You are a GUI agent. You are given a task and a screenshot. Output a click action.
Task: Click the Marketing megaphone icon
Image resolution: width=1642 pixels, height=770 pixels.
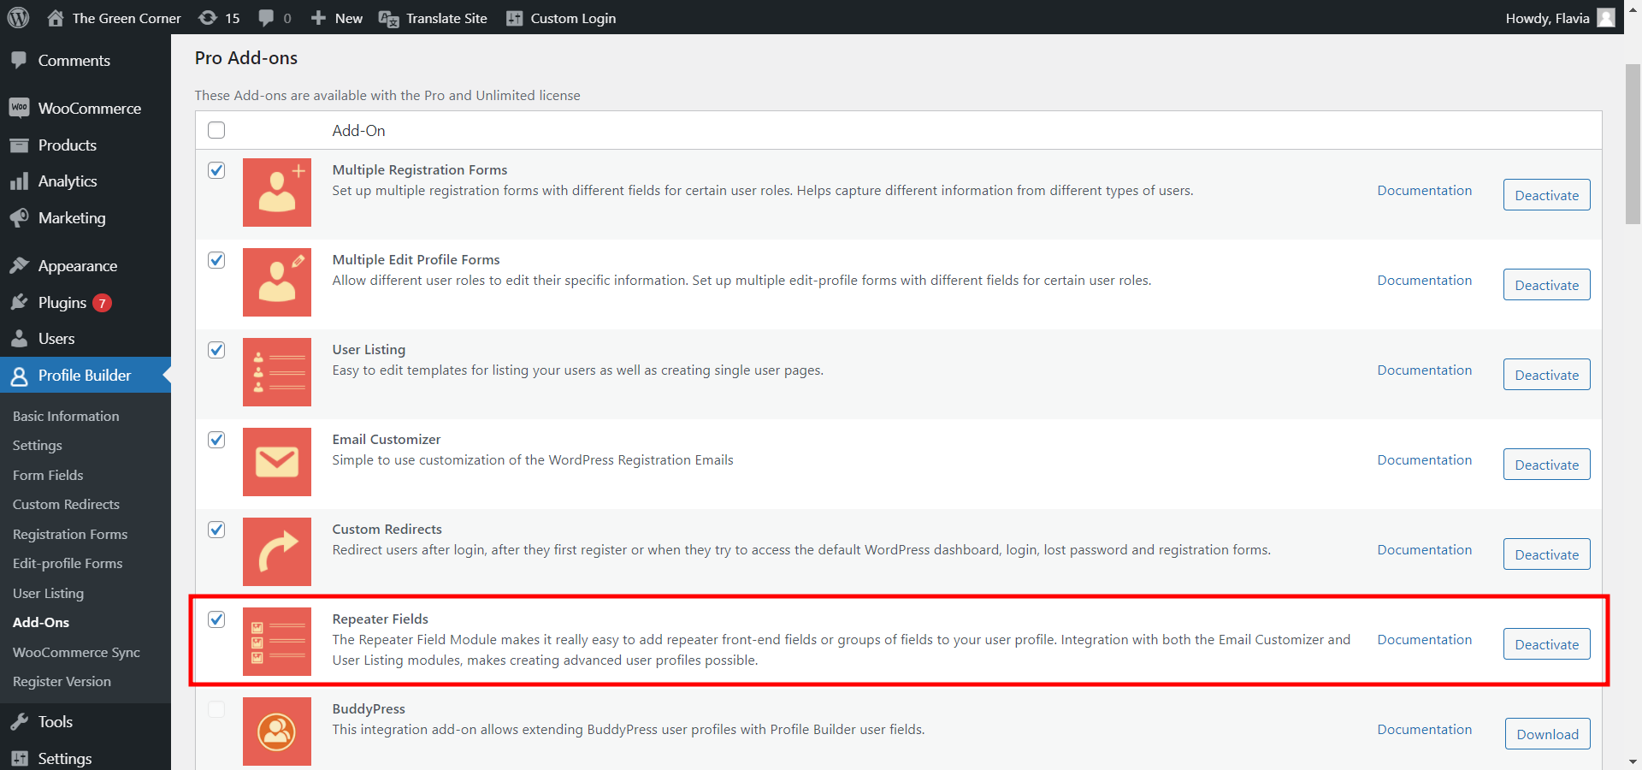pyautogui.click(x=19, y=217)
